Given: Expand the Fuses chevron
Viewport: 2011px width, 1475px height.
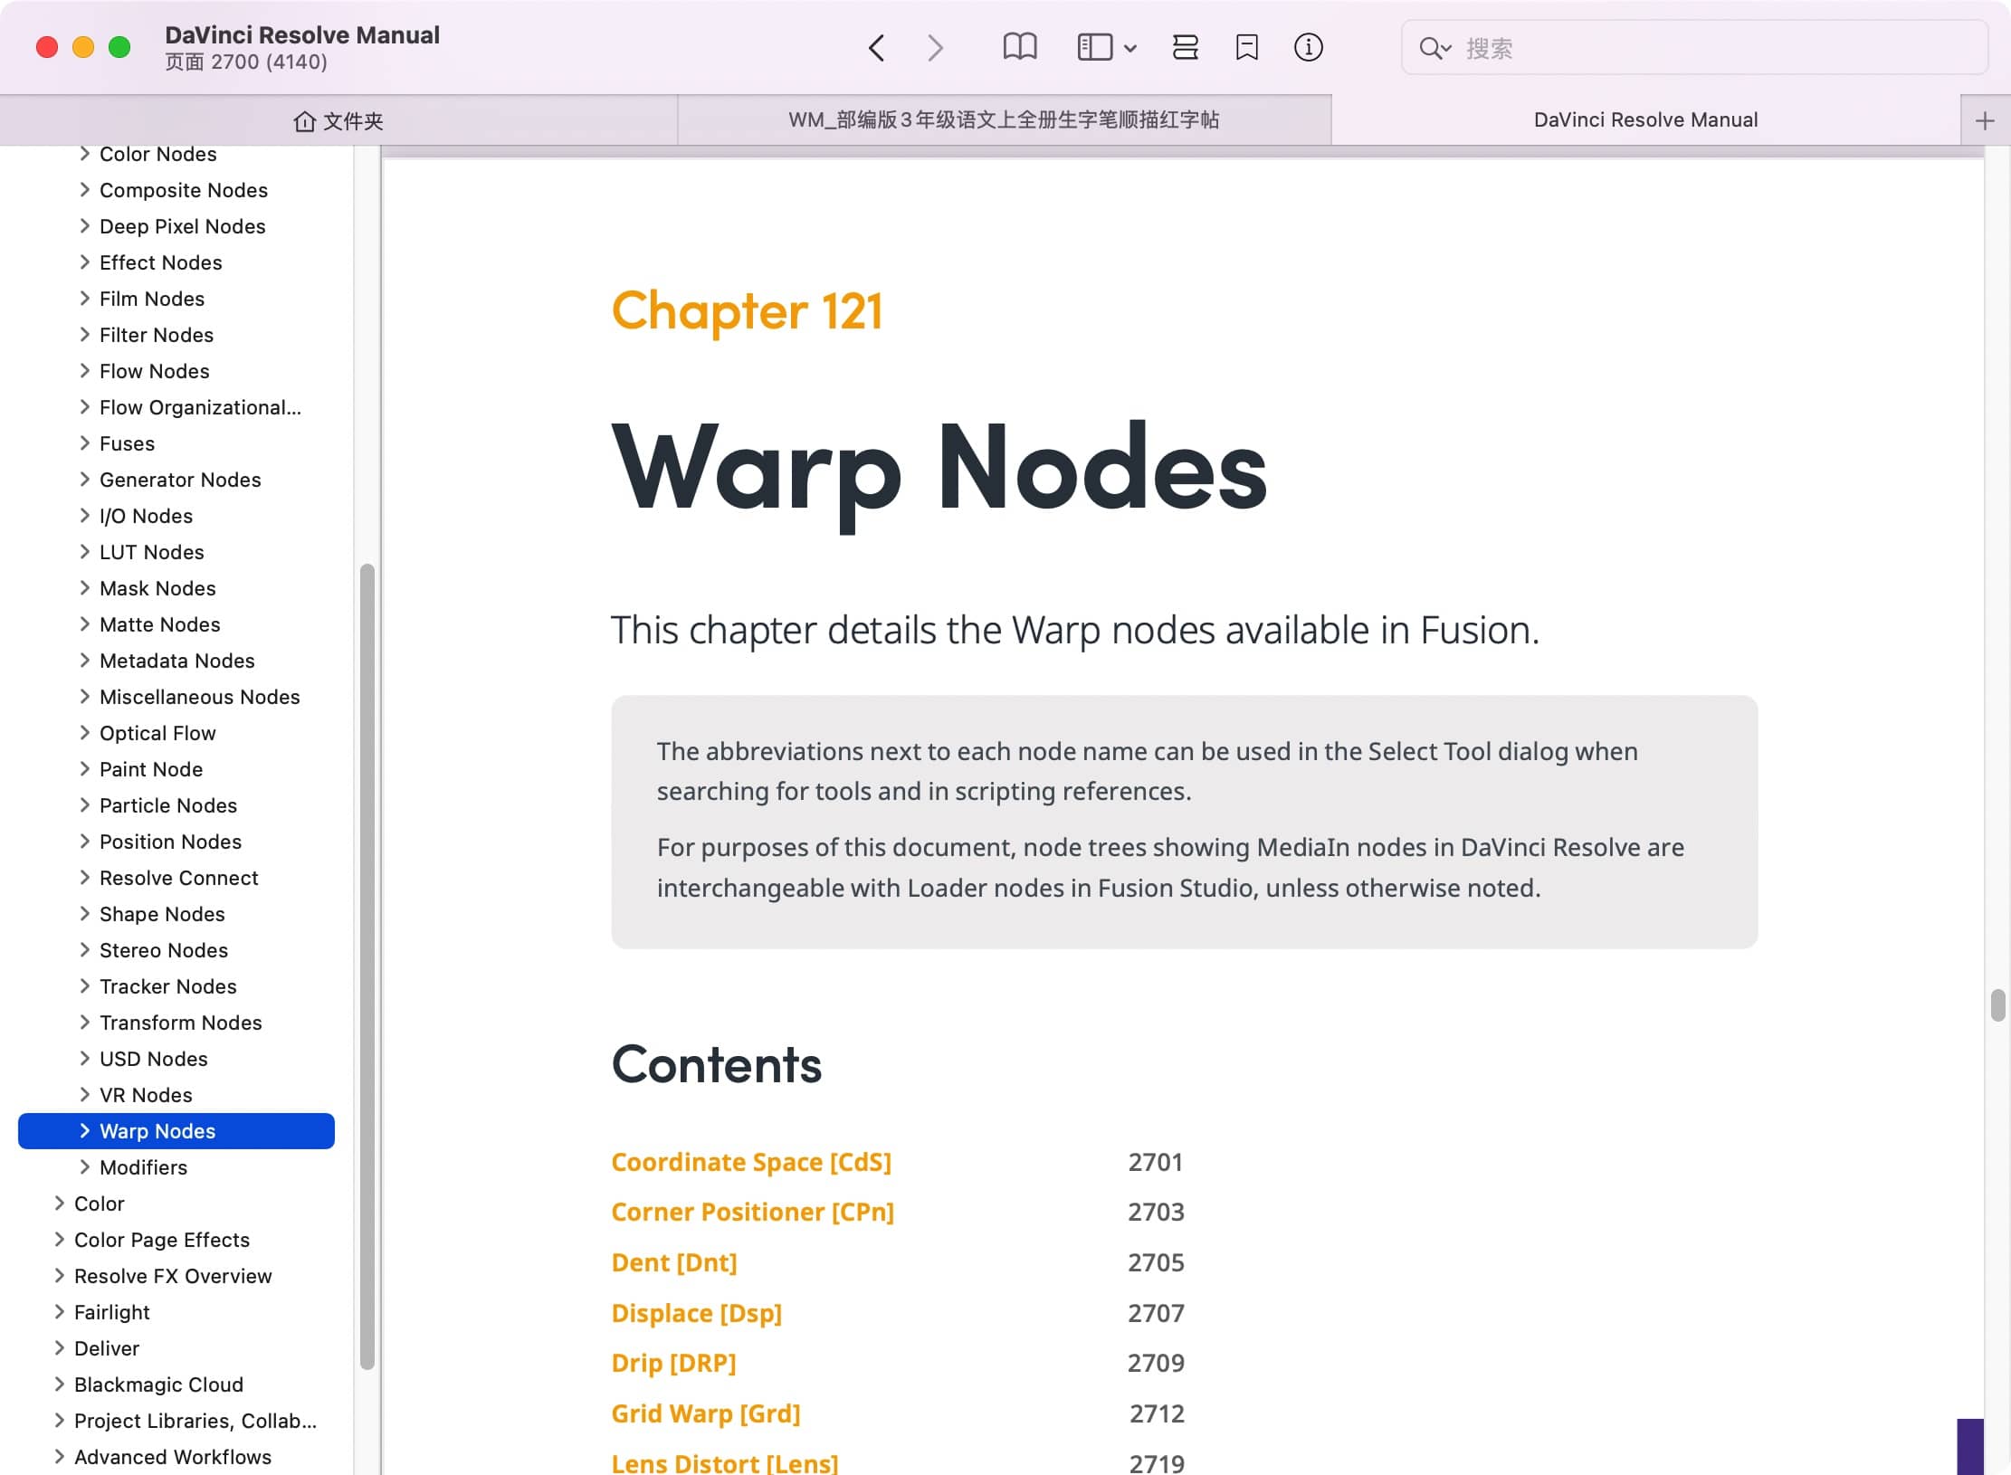Looking at the screenshot, I should (84, 443).
